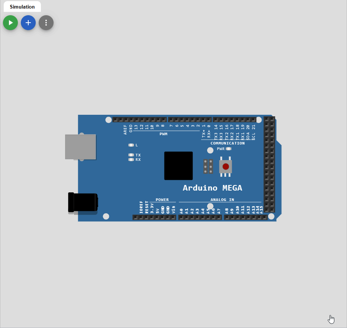Click the red reset button on the board
The width and height of the screenshot is (347, 328).
coord(225,166)
